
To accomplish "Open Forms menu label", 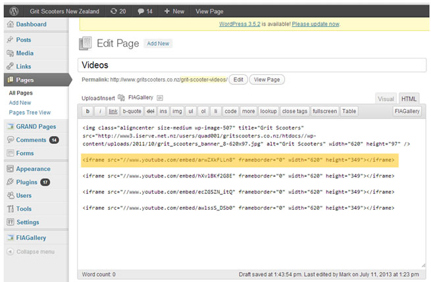I will 25,153.
